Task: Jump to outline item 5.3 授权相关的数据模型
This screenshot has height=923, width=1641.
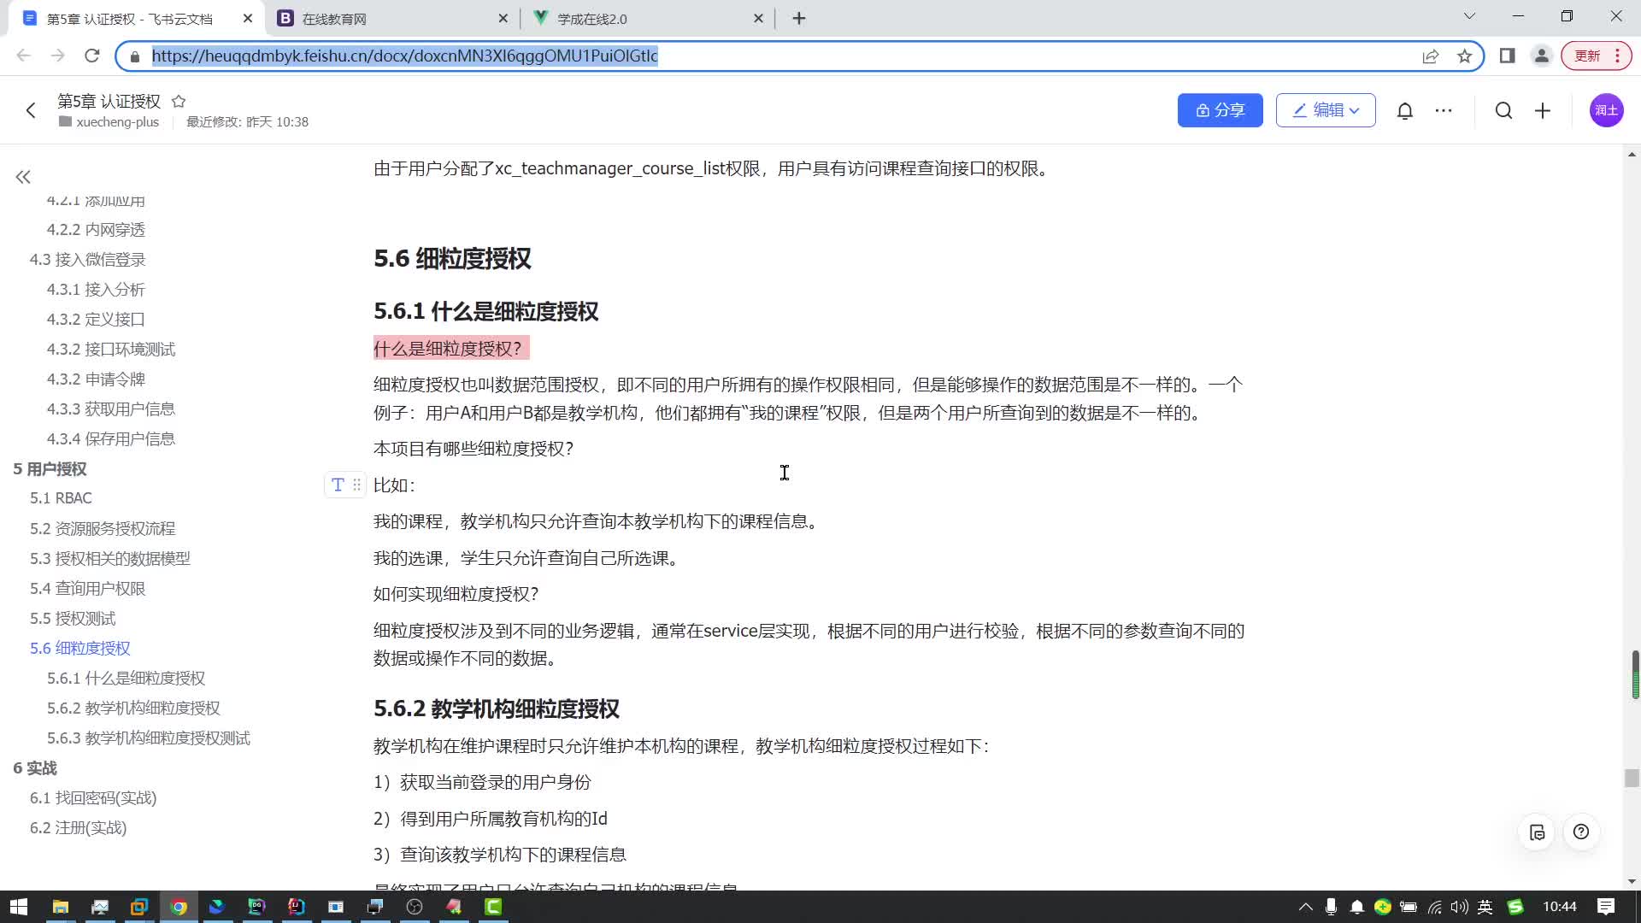Action: point(110,559)
